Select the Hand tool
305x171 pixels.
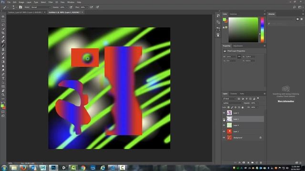[3, 91]
